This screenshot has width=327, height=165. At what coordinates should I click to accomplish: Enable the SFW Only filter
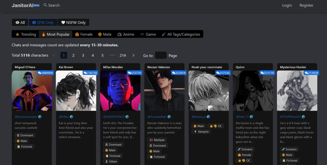(x=43, y=22)
